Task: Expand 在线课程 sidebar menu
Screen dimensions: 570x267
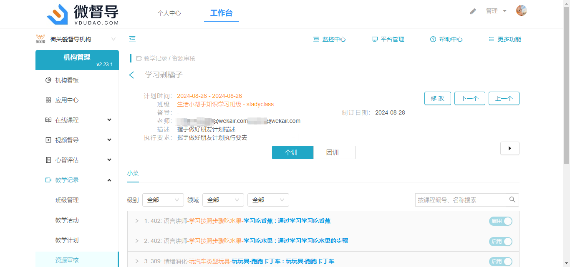Action: [x=77, y=120]
